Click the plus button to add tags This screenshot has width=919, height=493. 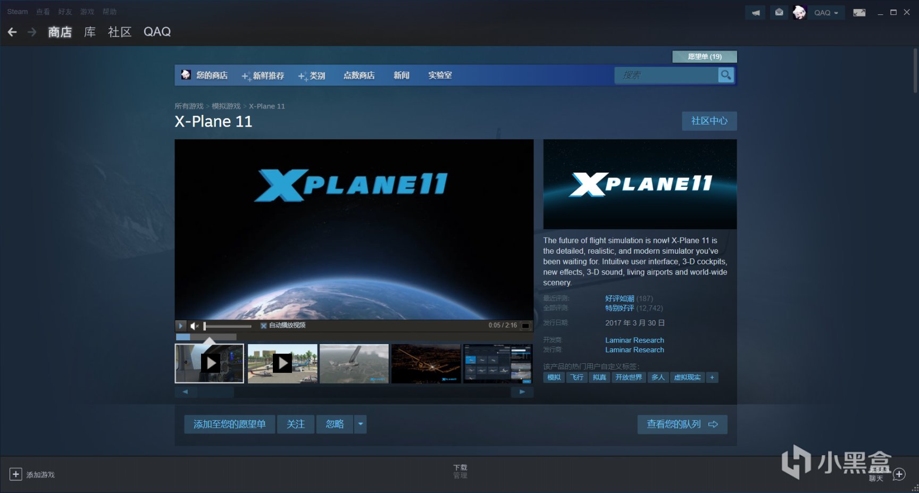point(712,378)
